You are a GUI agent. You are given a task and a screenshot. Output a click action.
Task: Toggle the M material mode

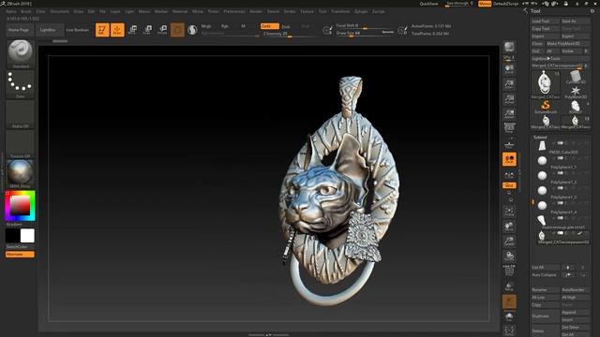click(243, 26)
